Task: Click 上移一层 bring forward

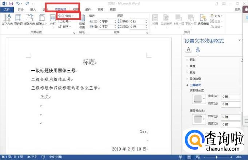Action: coord(179,21)
